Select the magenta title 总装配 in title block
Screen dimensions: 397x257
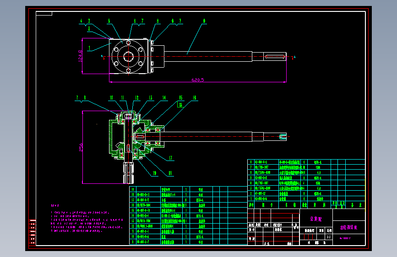(x=316, y=219)
